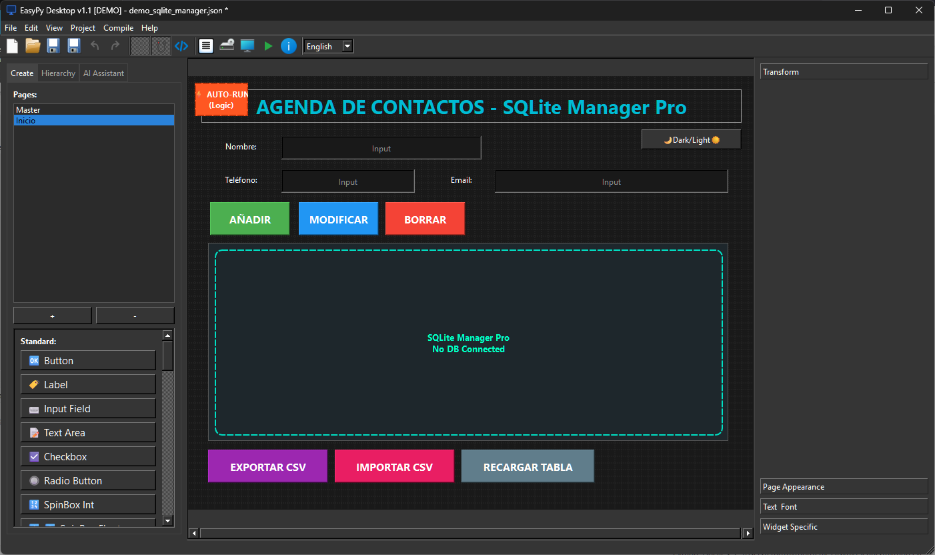Click the second floppy disk icon
This screenshot has width=935, height=555.
(74, 46)
